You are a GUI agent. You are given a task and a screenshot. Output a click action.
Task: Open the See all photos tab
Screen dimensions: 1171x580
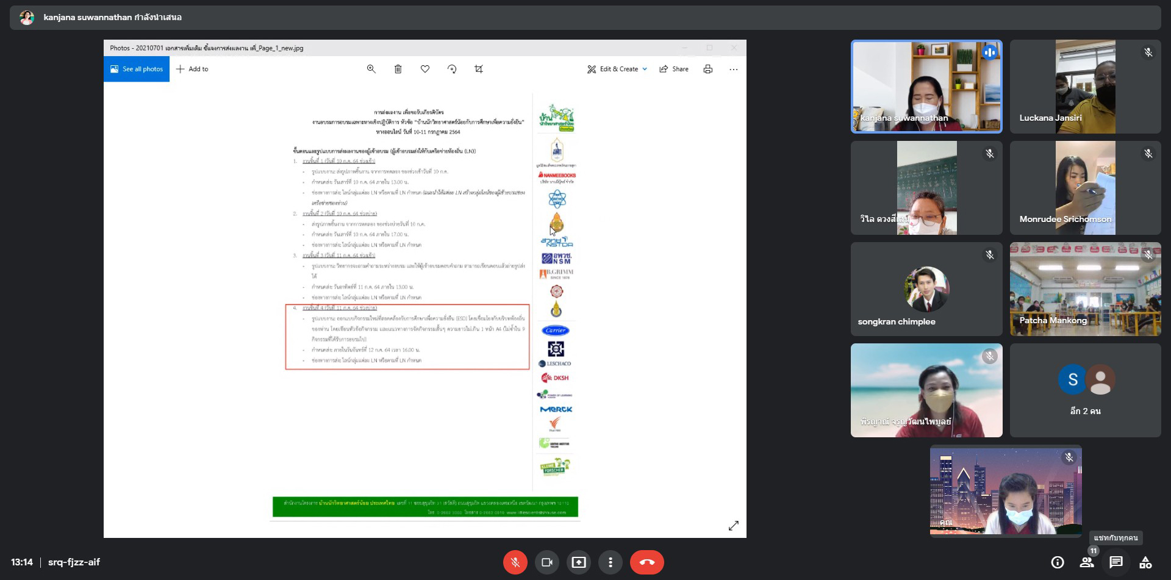137,69
